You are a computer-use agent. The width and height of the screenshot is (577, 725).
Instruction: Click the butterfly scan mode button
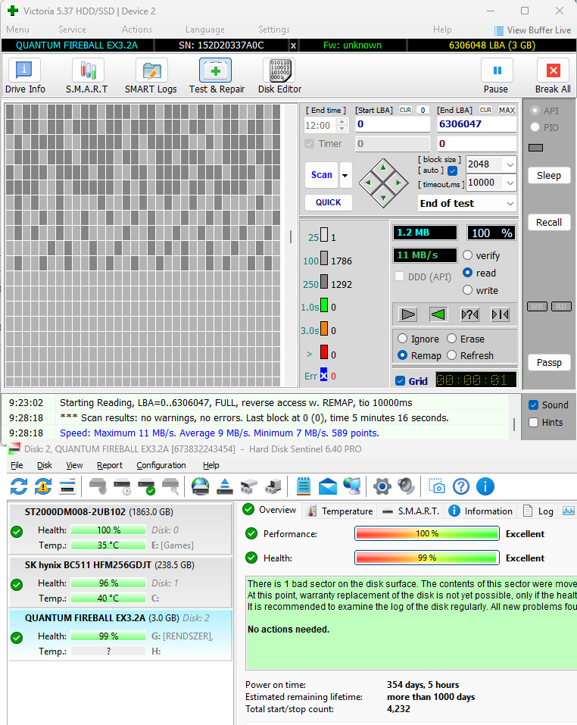tap(501, 315)
